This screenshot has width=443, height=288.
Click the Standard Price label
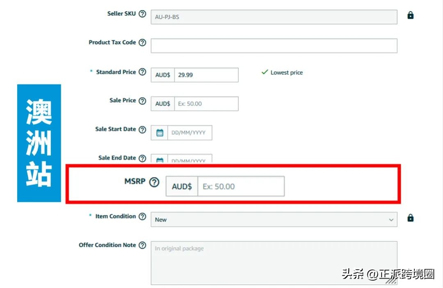(116, 72)
